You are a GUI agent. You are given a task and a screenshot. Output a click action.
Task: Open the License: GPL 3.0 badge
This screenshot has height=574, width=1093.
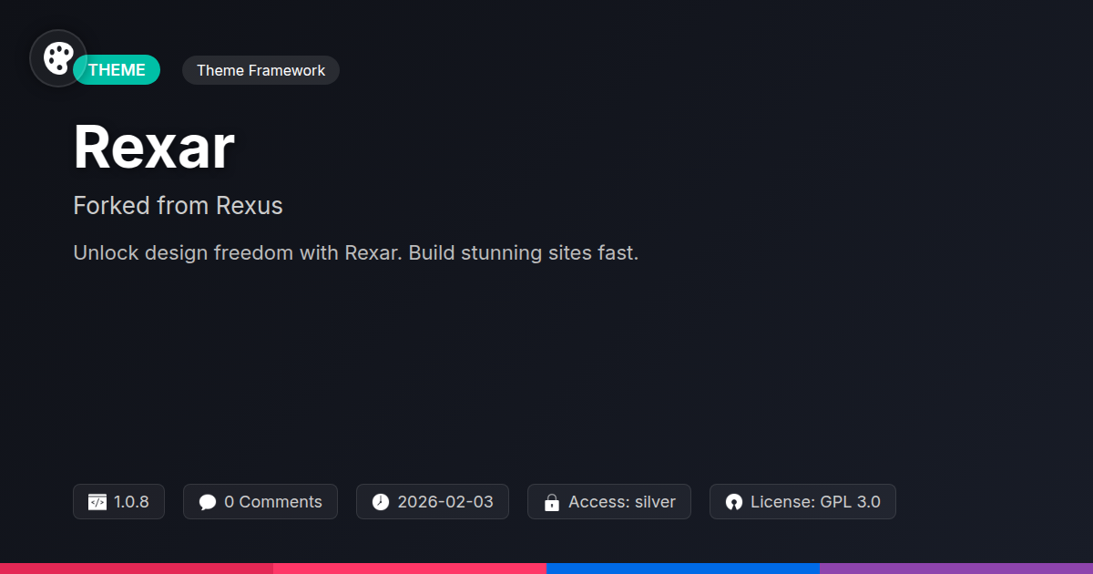tap(802, 502)
